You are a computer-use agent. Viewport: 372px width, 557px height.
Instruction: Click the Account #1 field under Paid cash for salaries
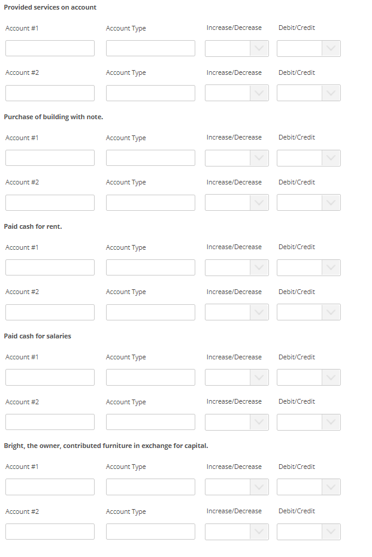pyautogui.click(x=50, y=377)
